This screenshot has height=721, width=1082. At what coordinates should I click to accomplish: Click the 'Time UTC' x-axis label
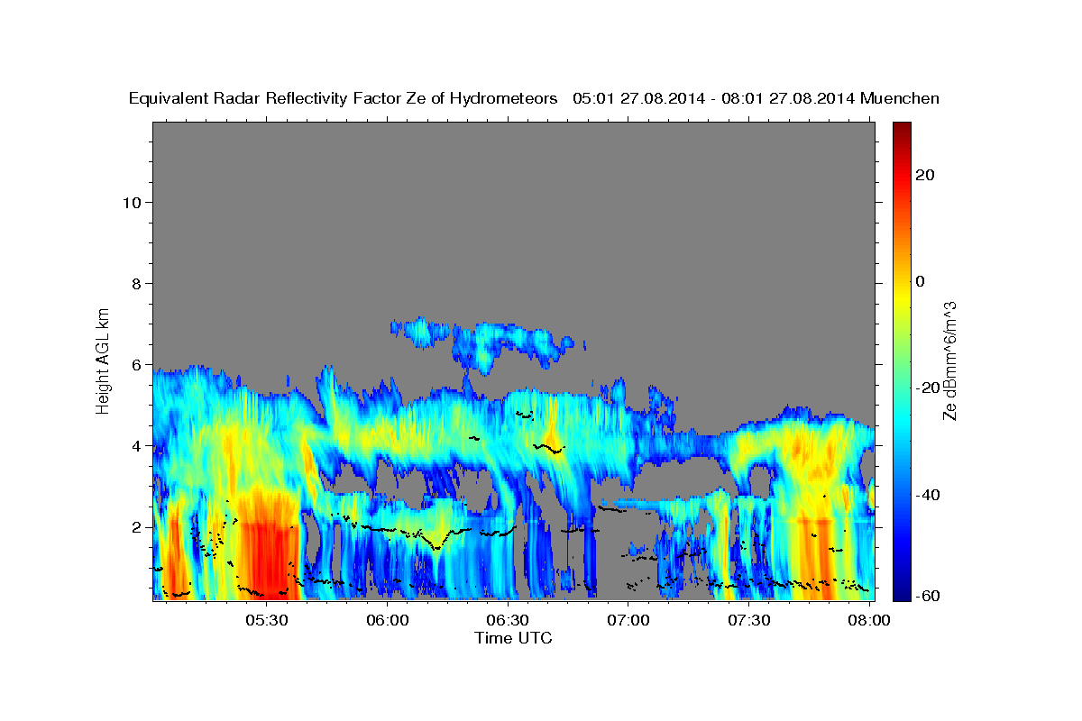(x=513, y=638)
